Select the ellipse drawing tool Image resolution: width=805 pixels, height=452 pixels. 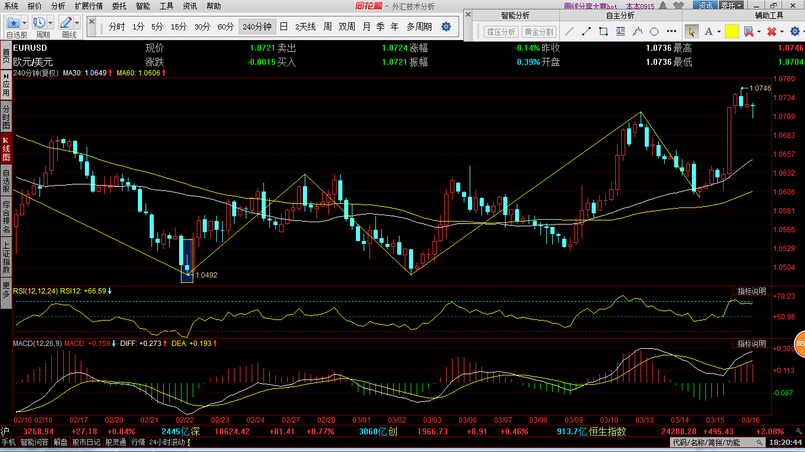coord(654,31)
